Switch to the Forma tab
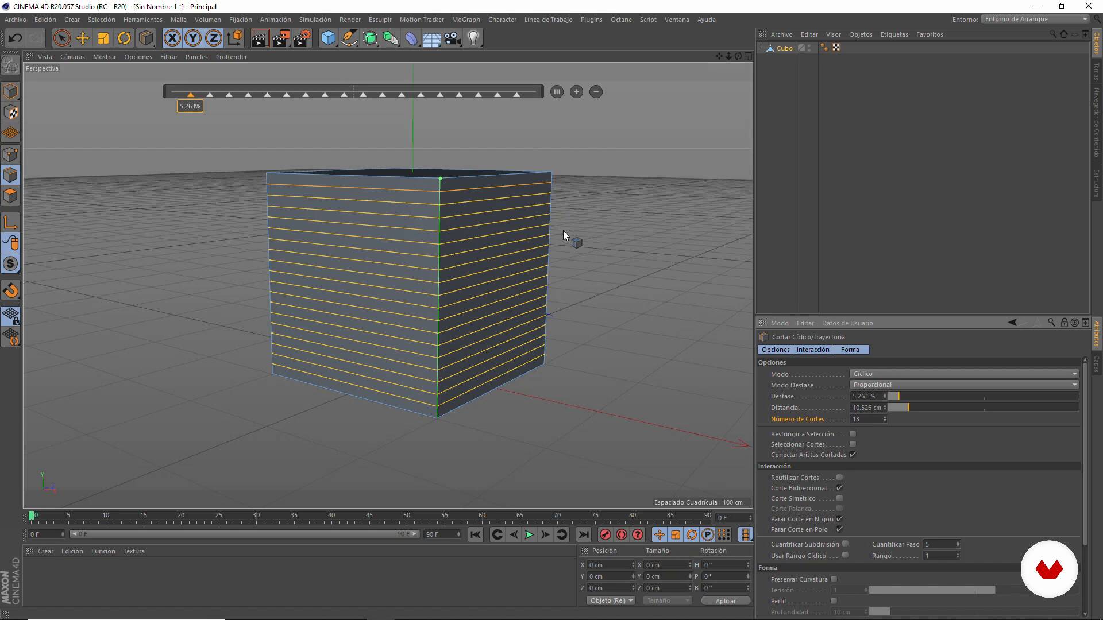The height and width of the screenshot is (620, 1103). pyautogui.click(x=850, y=350)
